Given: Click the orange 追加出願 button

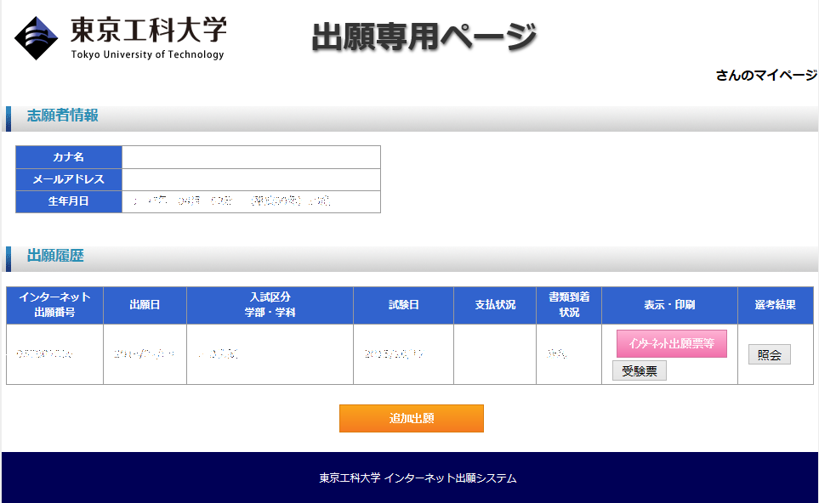Looking at the screenshot, I should click(411, 419).
